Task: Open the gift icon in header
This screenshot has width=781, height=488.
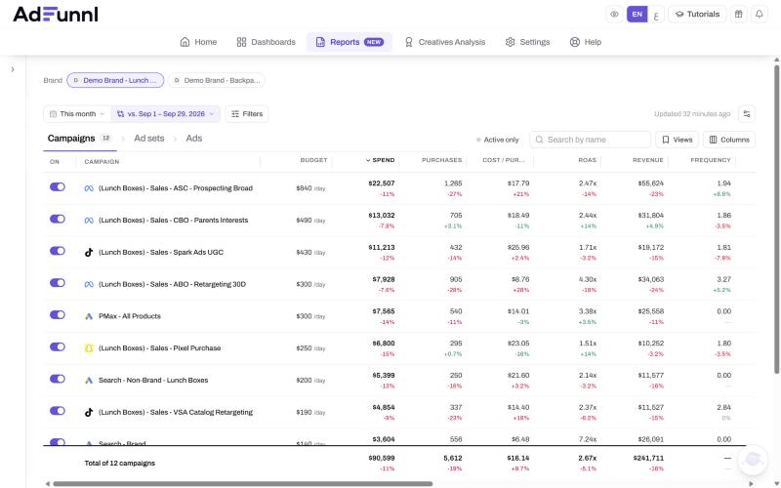Action: [739, 15]
